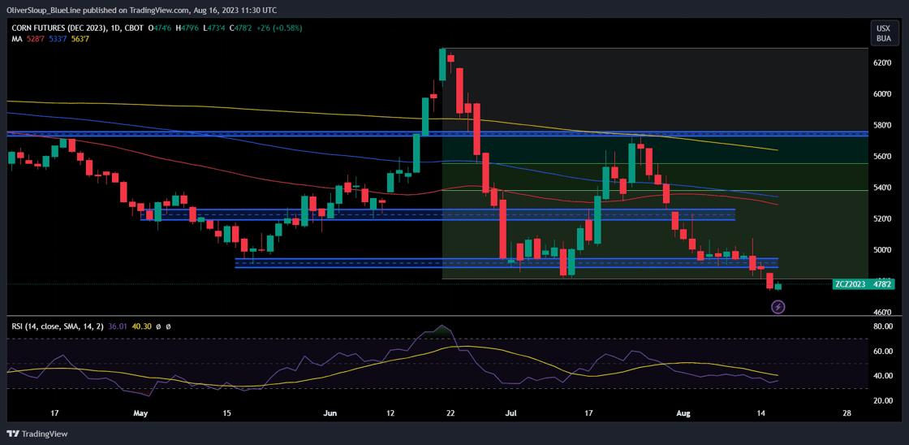Click the 580'0 price axis label
The image size is (909, 445).
click(x=881, y=125)
